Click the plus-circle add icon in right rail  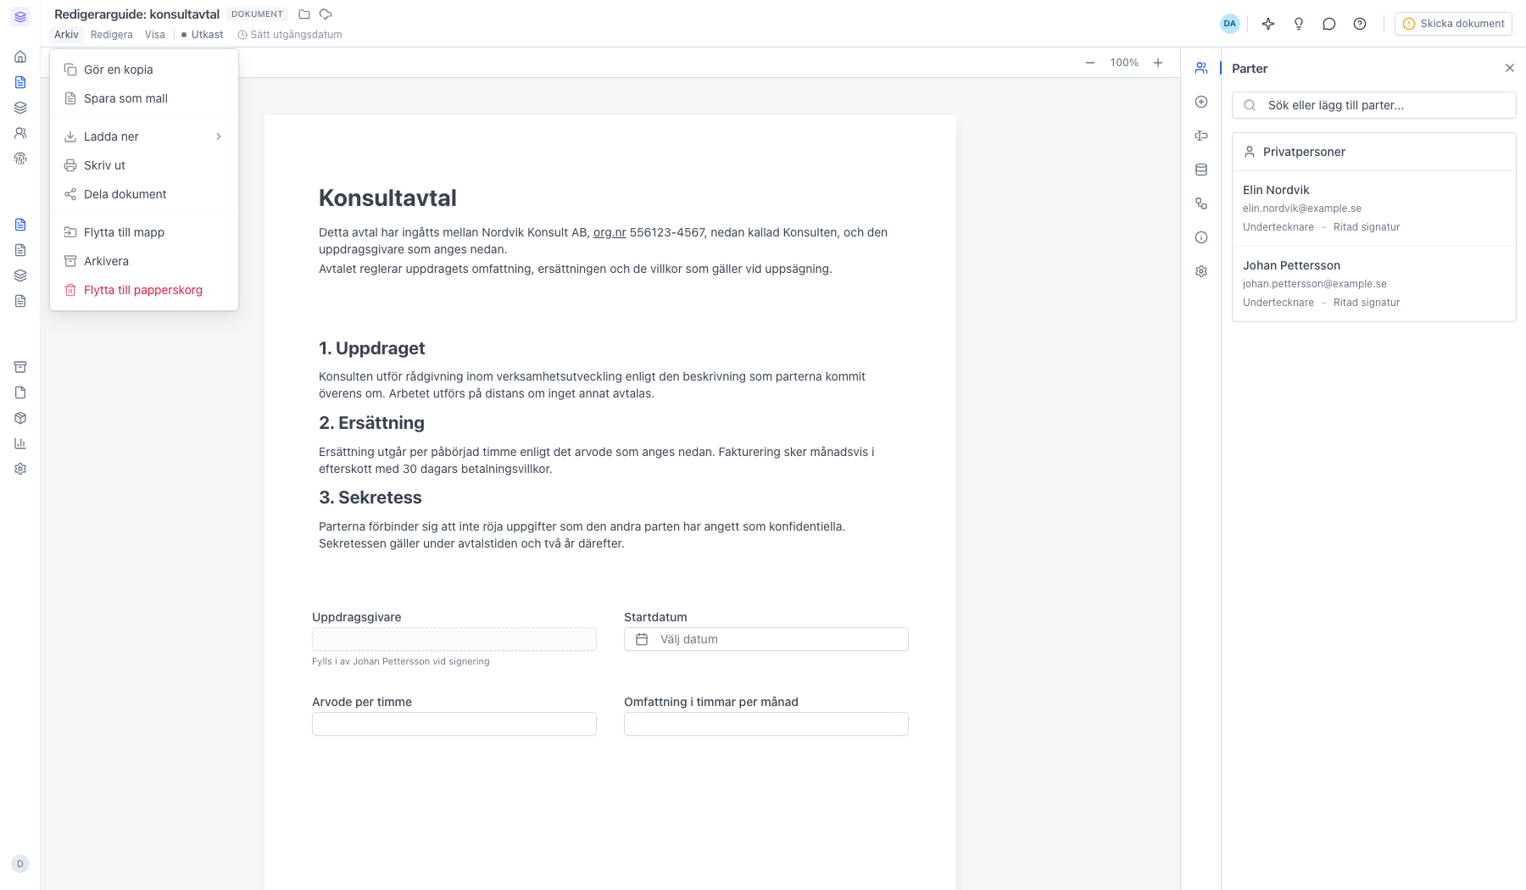1201,102
